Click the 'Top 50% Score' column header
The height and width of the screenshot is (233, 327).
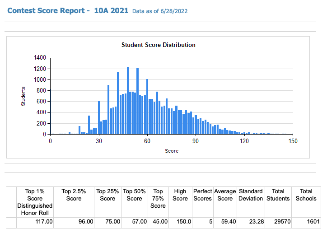tap(134, 202)
